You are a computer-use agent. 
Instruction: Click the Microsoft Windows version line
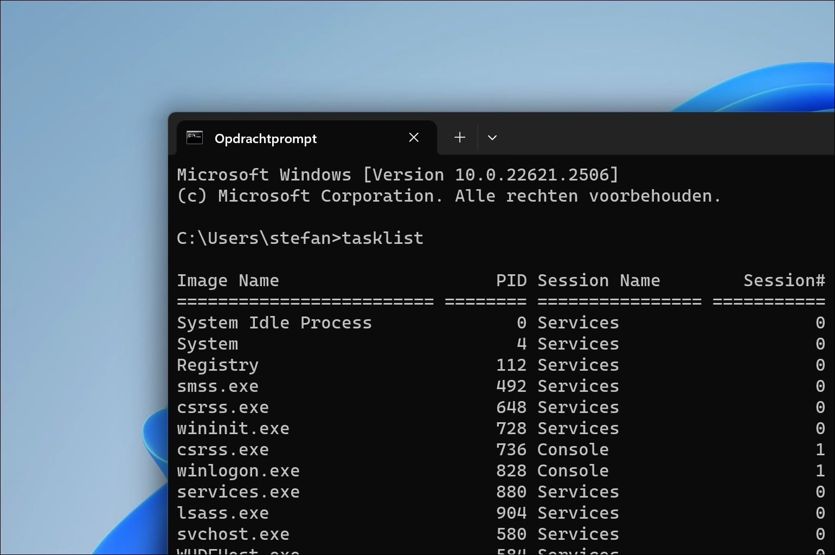(397, 175)
